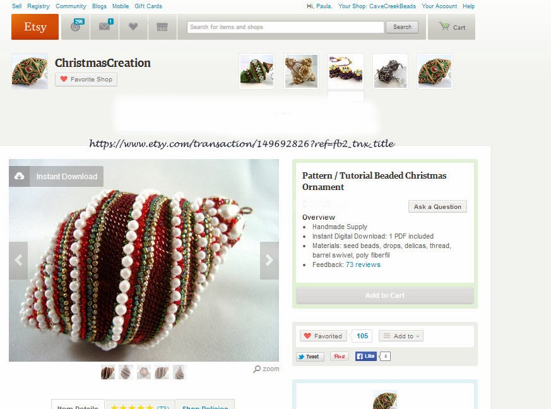
Task: Open the shop storefront icon in header
Action: (x=162, y=27)
